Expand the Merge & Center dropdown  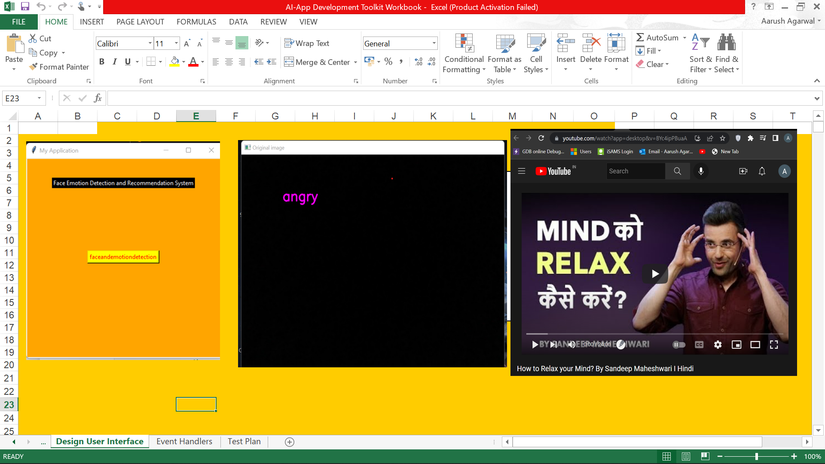[x=355, y=62]
